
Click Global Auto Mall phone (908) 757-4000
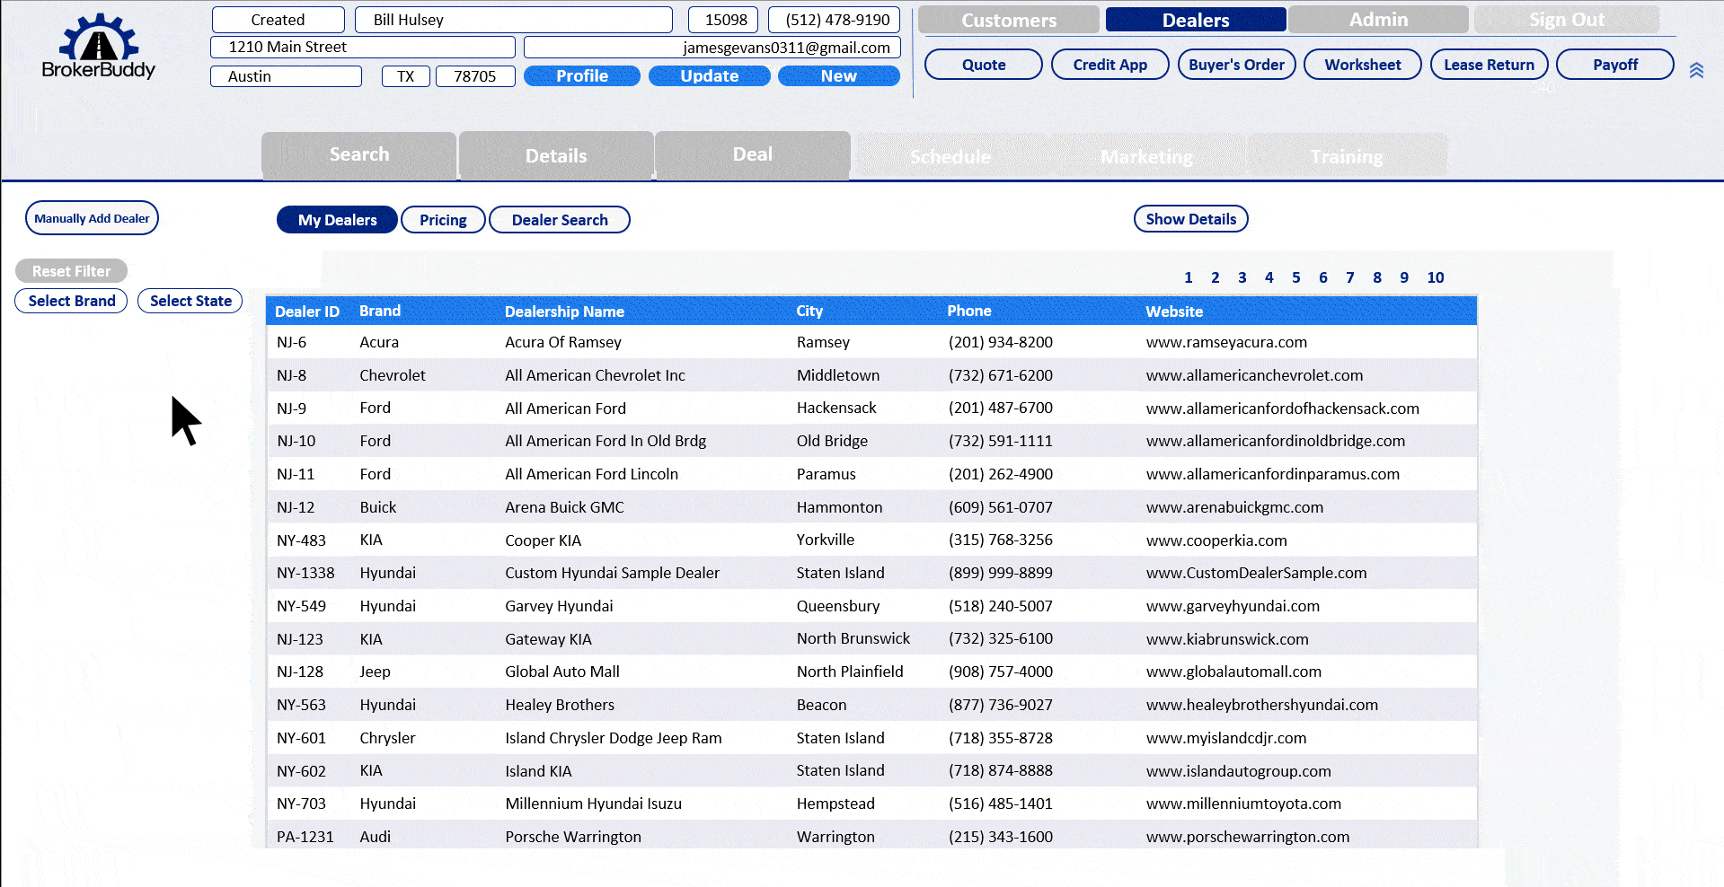[1001, 672]
